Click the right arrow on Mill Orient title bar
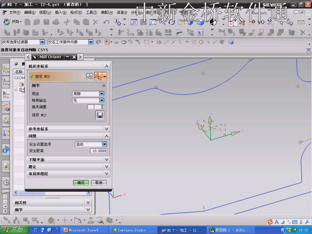The width and height of the screenshot is (312, 234). (80, 57)
